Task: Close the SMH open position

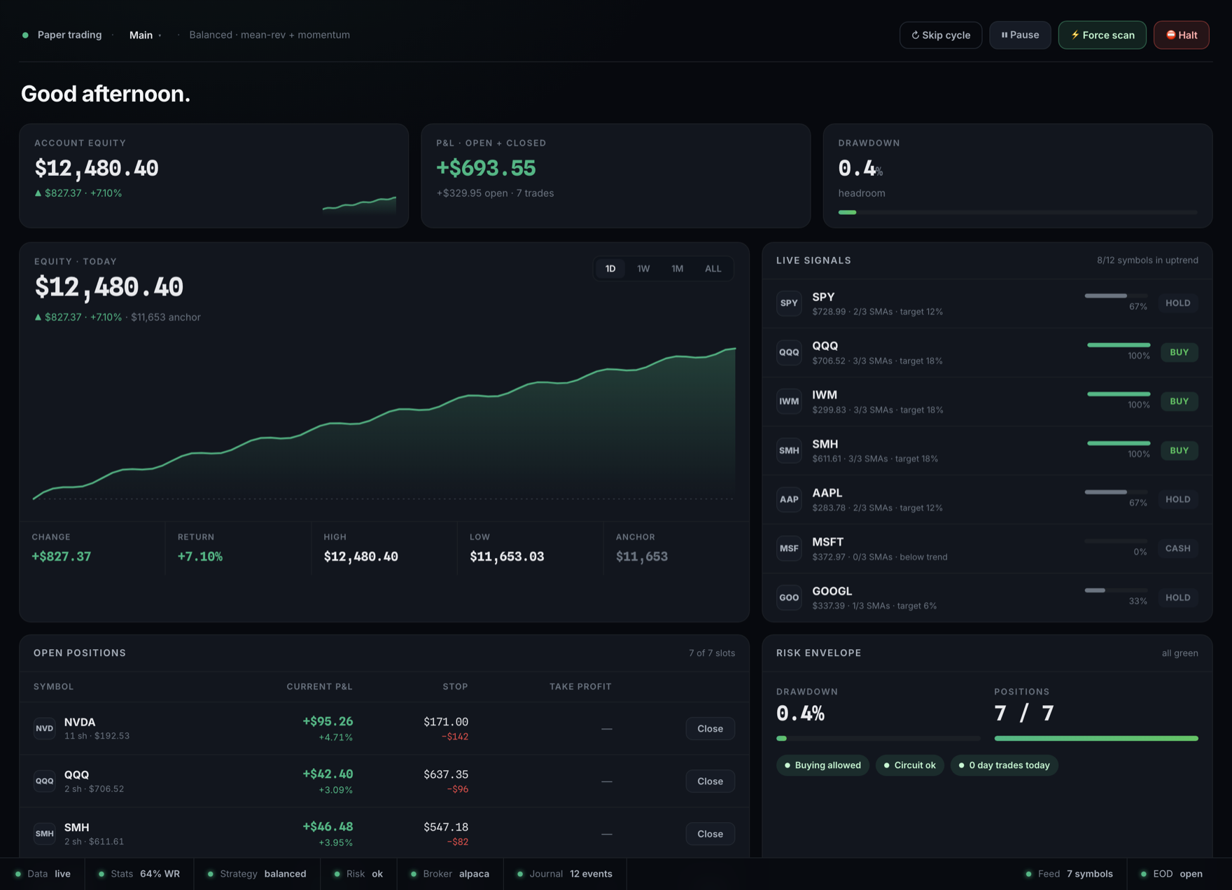Action: [x=710, y=833]
